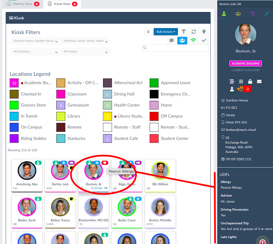Collapse the Beatson Julie (Jb) panel header chevron
Image resolution: width=273 pixels, height=244 pixels.
[x=270, y=4]
